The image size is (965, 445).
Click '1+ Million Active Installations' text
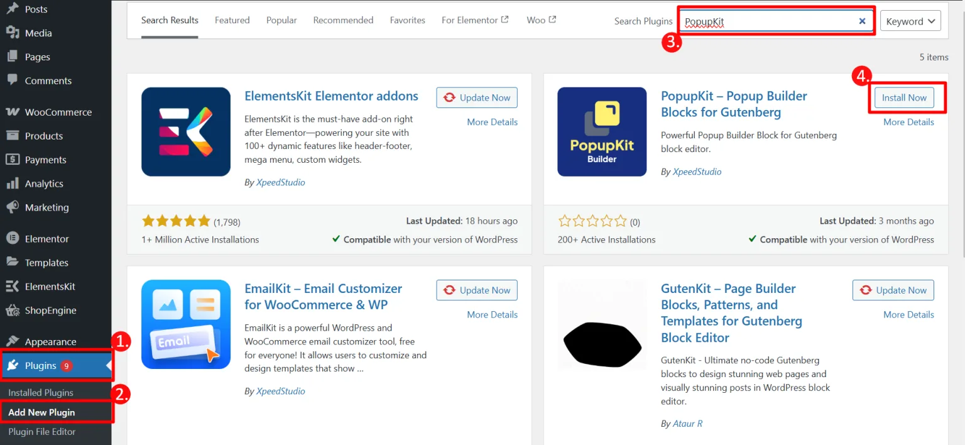200,239
